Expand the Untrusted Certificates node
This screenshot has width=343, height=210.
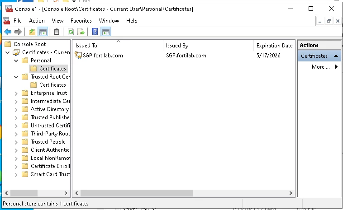[x=16, y=126]
